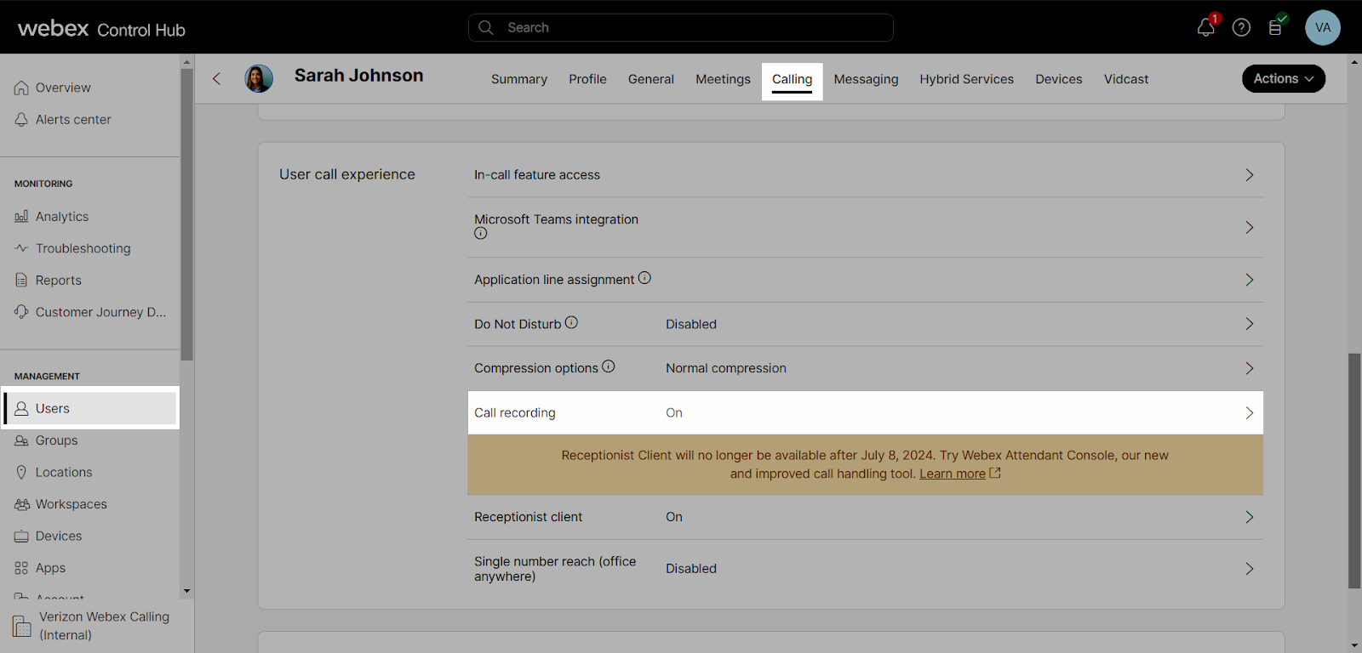1362x653 pixels.
Task: Open Workspaces in the sidebar
Action: tap(72, 504)
